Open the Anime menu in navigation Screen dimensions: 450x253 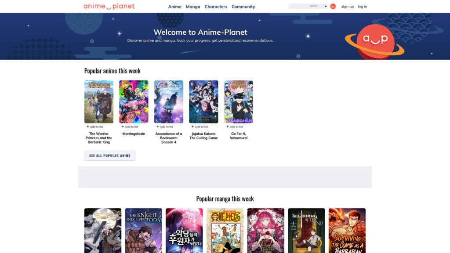click(174, 7)
